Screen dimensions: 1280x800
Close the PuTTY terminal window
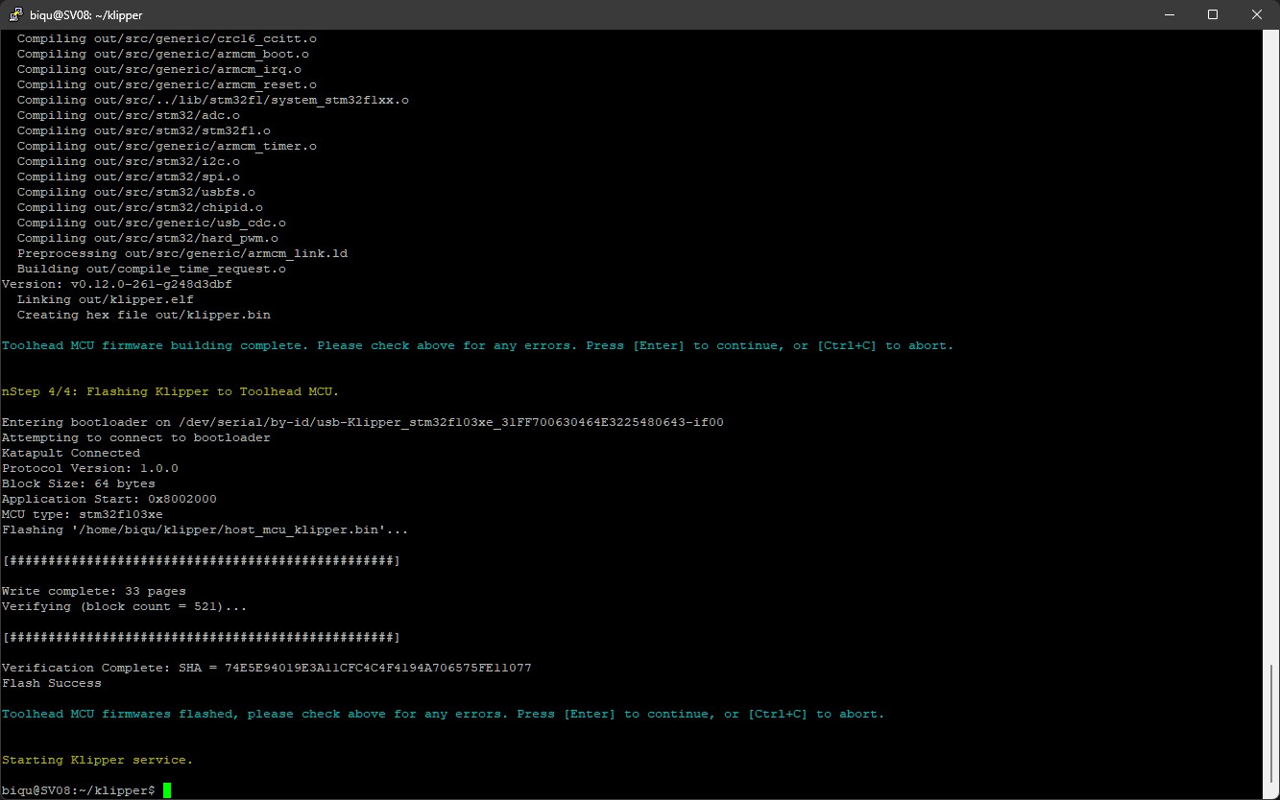coord(1257,14)
